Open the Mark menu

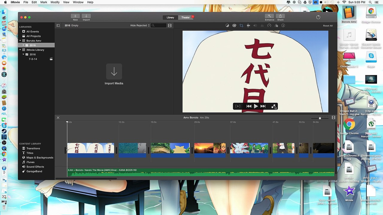[x=44, y=2]
